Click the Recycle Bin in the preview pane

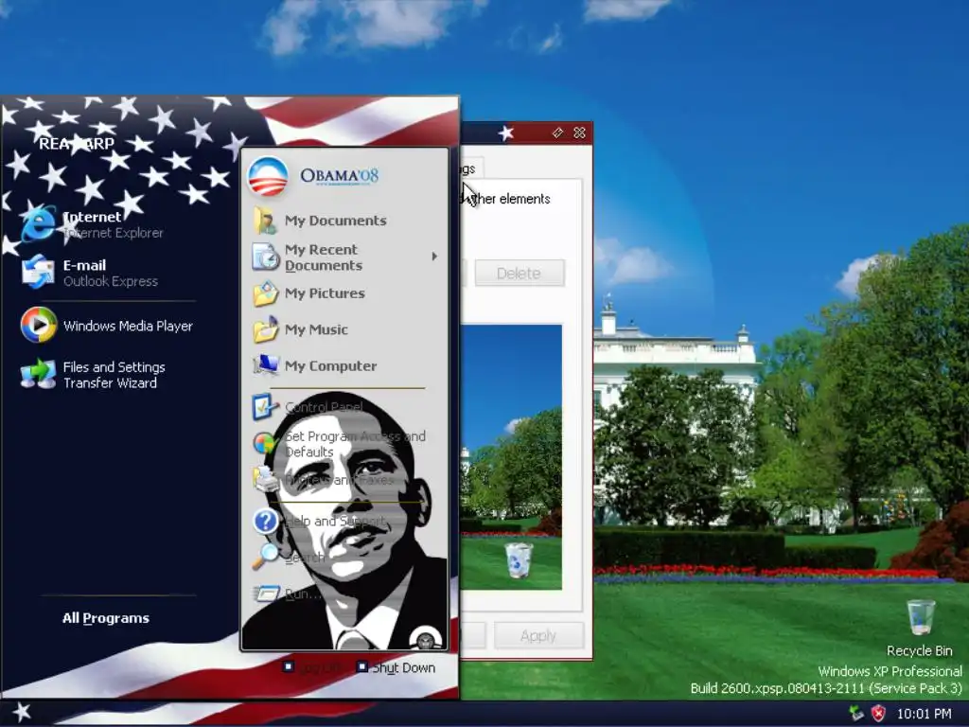coord(518,560)
